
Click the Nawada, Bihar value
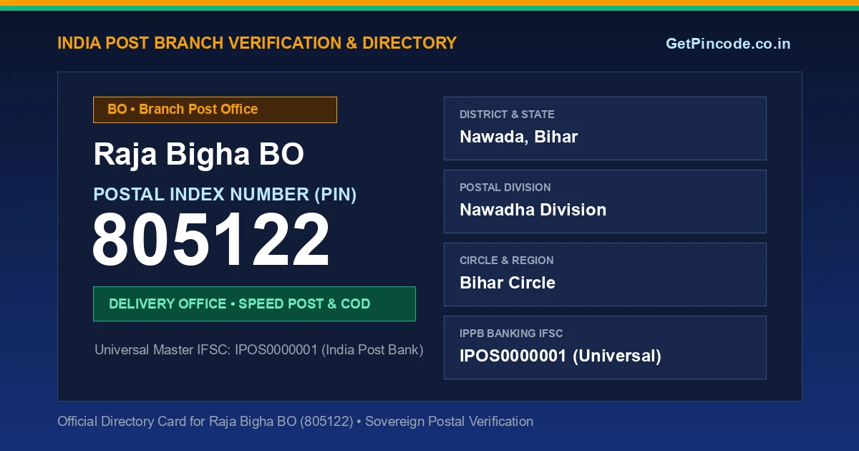519,137
